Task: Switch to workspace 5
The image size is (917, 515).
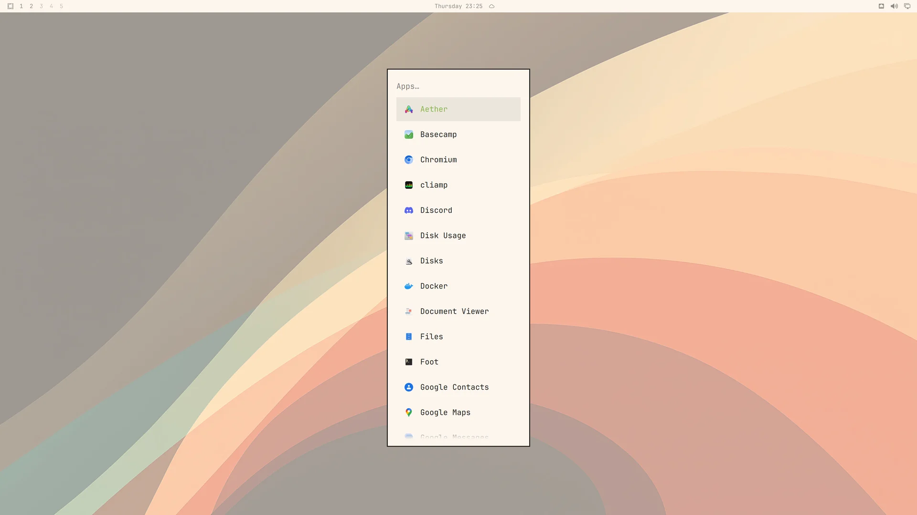Action: coord(61,6)
